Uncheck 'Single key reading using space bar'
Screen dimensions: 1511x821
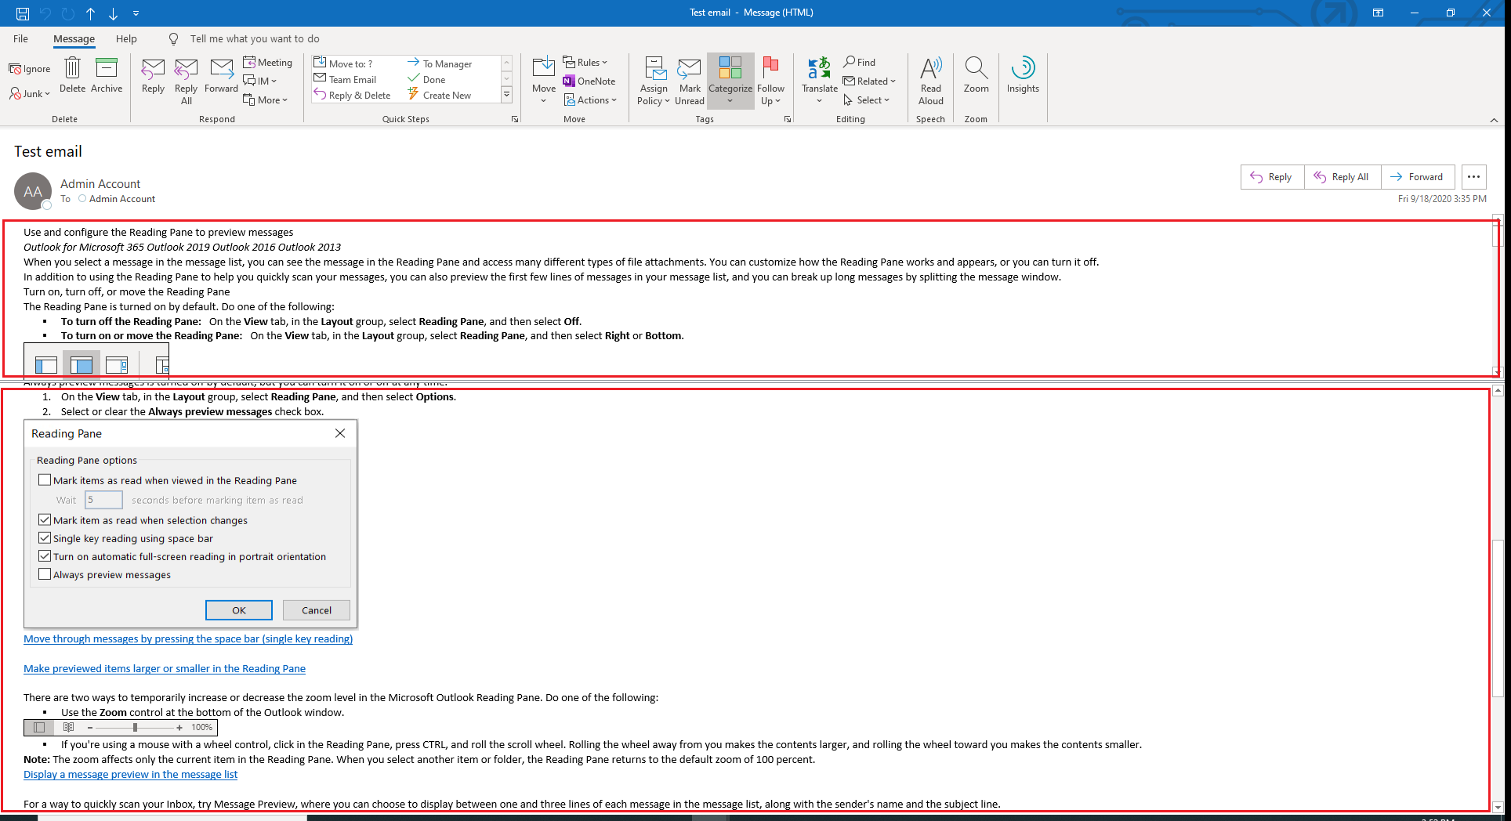pyautogui.click(x=45, y=537)
